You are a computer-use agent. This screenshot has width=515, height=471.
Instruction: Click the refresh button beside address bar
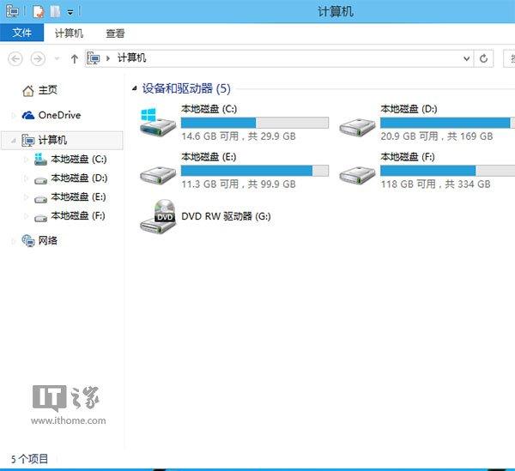pos(484,58)
